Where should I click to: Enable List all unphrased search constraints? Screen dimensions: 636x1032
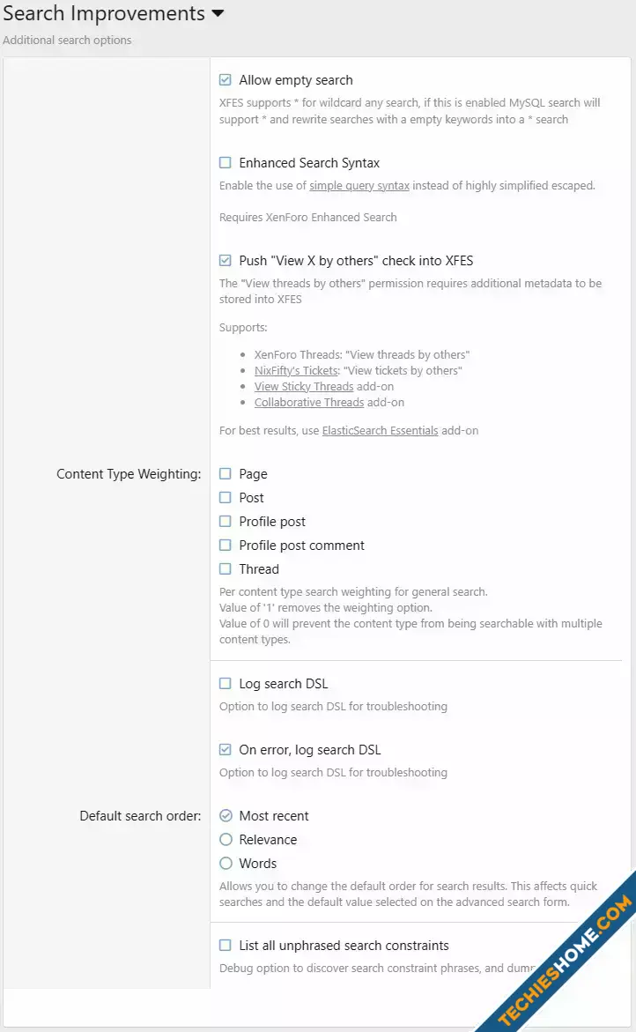[x=225, y=945]
